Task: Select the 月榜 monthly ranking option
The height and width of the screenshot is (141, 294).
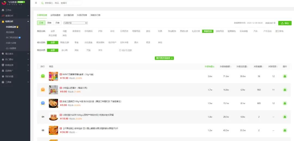Action: [57, 23]
